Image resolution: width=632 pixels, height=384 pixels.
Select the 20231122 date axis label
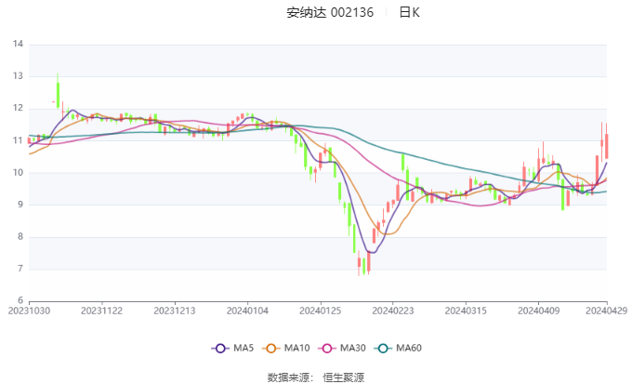101,311
